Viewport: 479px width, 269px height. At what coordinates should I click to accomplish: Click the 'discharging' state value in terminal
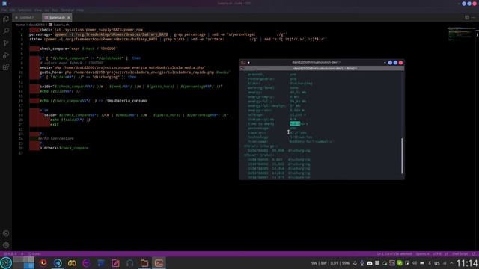301,83
